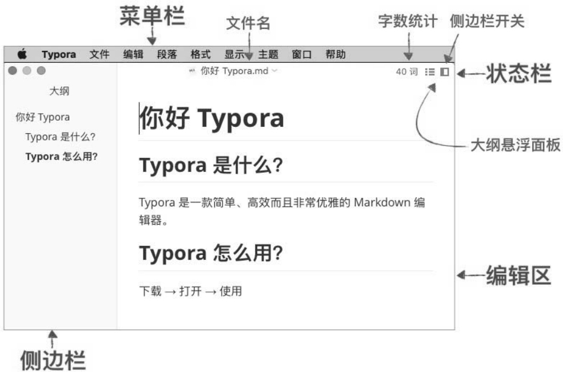
Task: Open the 帮助 menu
Action: (x=336, y=54)
